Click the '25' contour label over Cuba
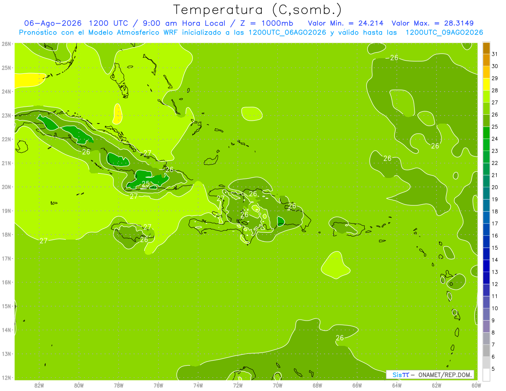 pos(145,183)
